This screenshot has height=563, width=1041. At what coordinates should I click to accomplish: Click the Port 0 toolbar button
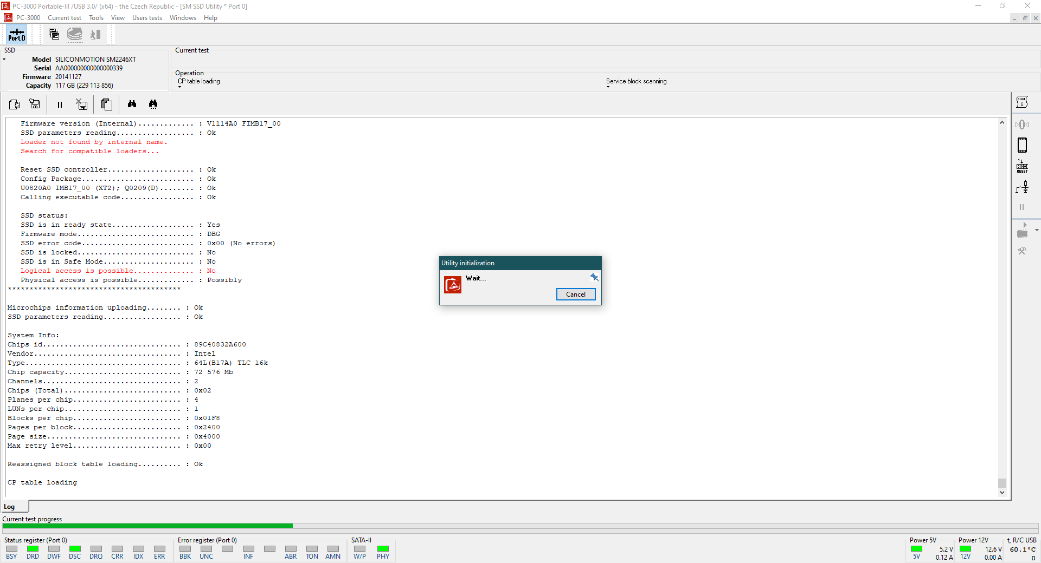pos(16,35)
